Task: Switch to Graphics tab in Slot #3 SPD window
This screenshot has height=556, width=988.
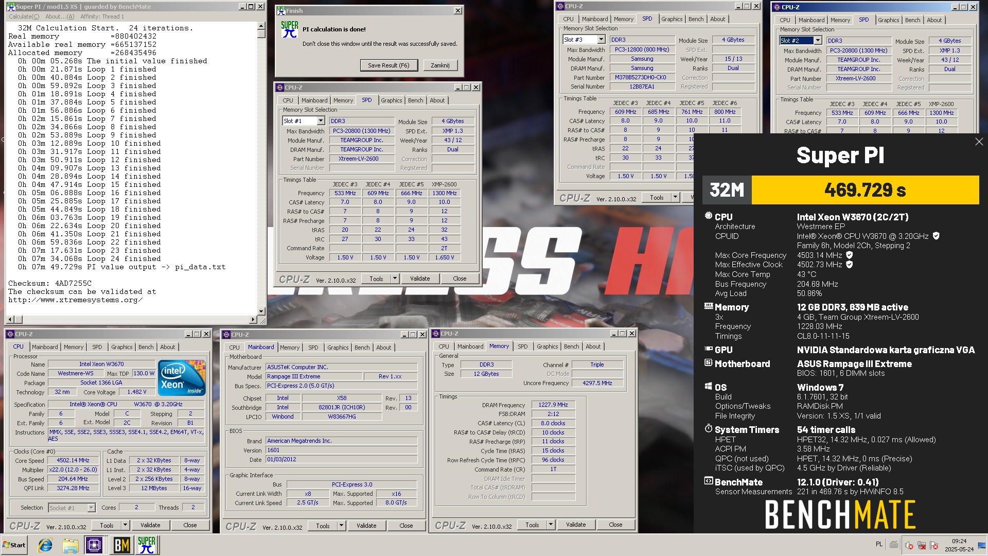Action: [x=672, y=19]
